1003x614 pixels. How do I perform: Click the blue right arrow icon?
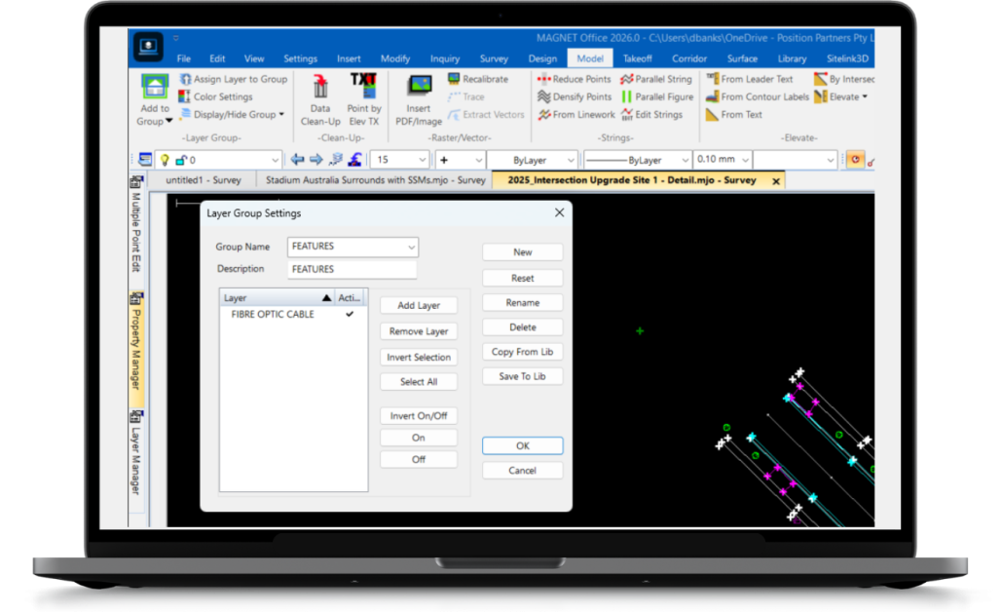click(x=316, y=160)
